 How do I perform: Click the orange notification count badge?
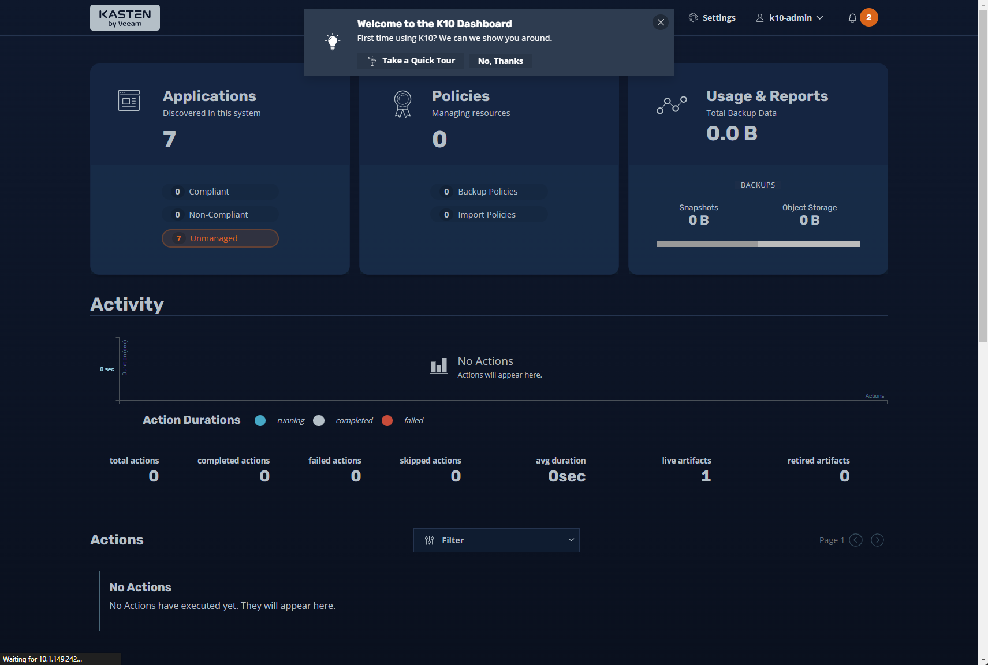tap(868, 17)
